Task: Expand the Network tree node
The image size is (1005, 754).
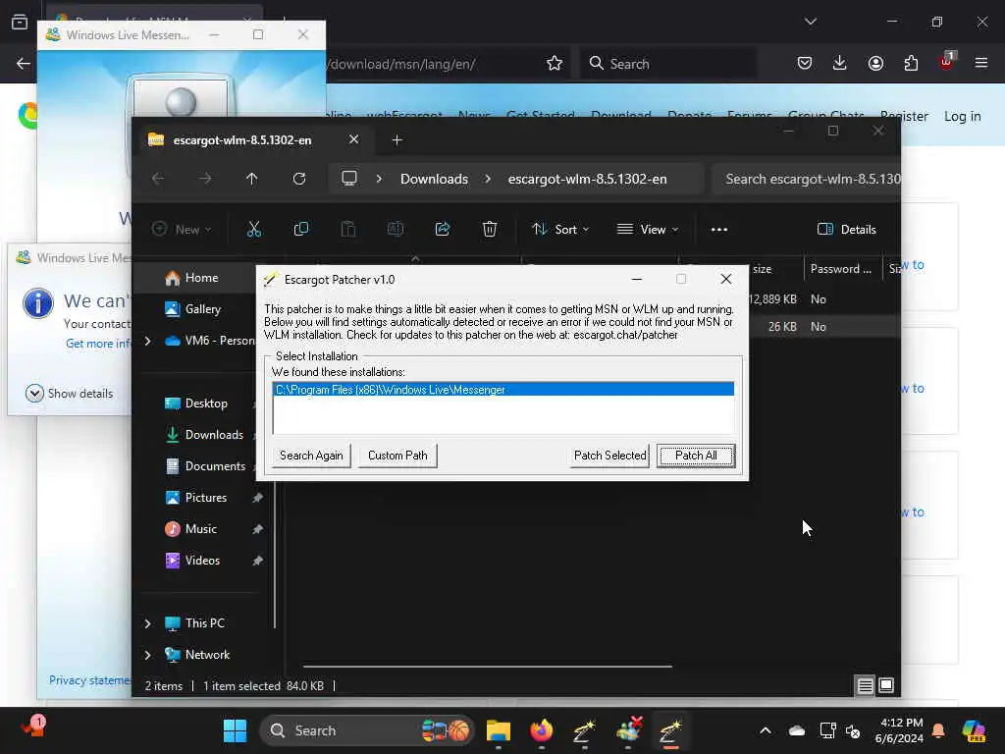Action: (148, 655)
